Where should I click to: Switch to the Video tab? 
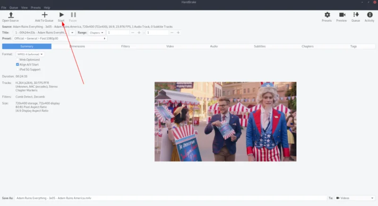click(x=170, y=46)
